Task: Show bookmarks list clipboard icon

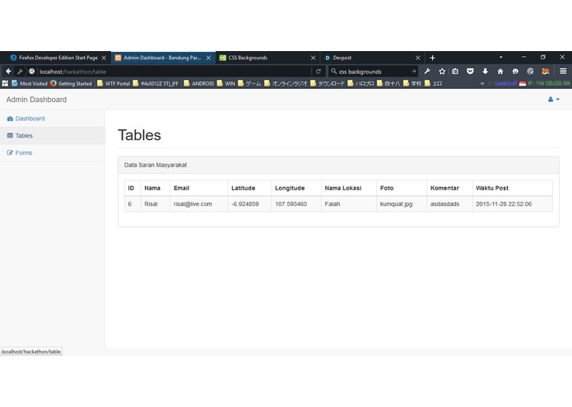Action: pyautogui.click(x=455, y=71)
